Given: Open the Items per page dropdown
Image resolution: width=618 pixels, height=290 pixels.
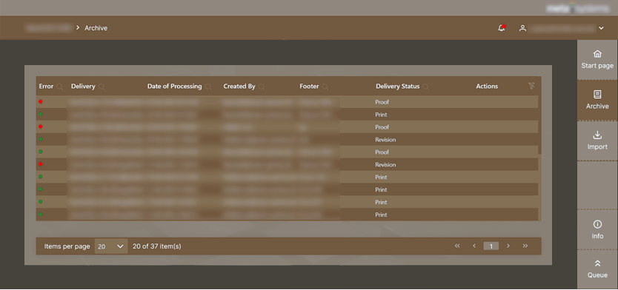Looking at the screenshot, I should (x=111, y=246).
